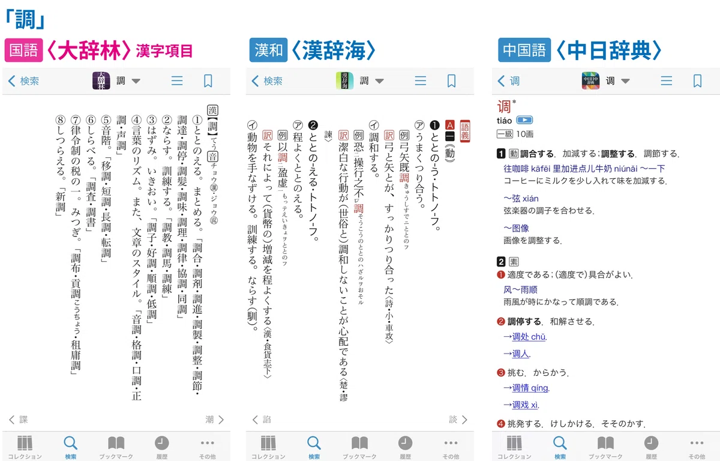Select 検索 tab in 中日辞典 panel
The width and height of the screenshot is (720, 461).
click(560, 447)
